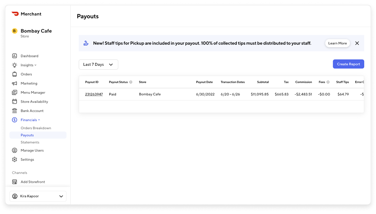Click the Payouts page heading
The image size is (376, 214).
88,16
